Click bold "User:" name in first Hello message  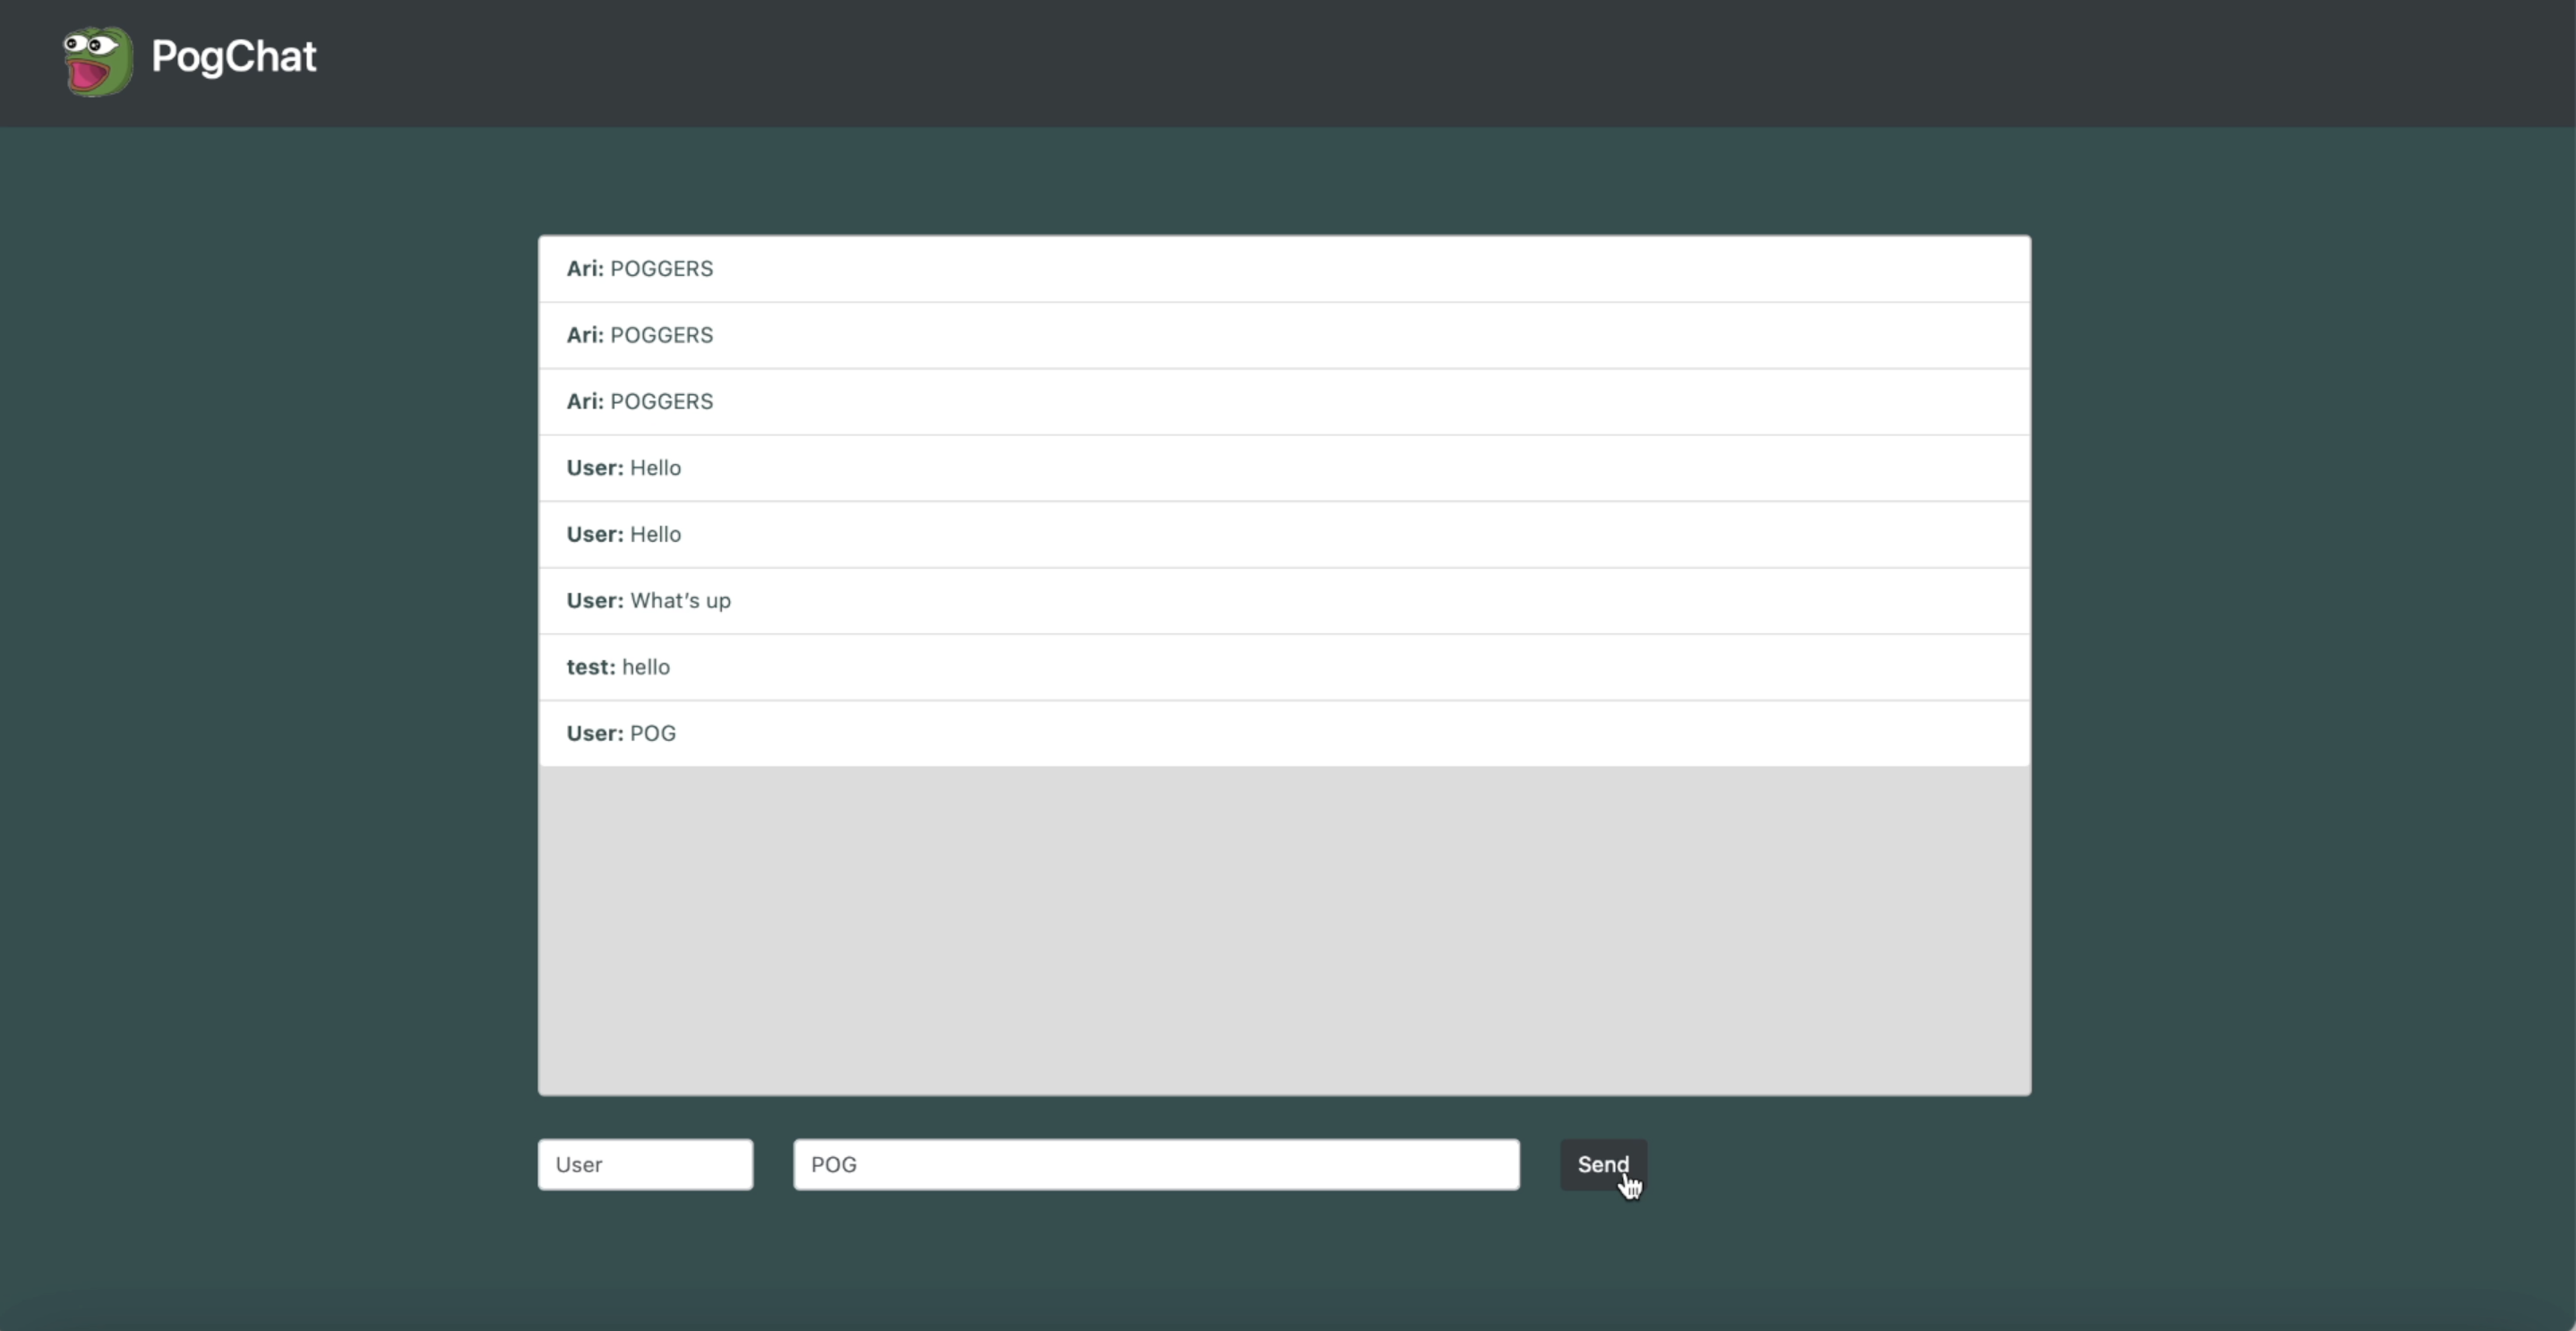(x=595, y=468)
